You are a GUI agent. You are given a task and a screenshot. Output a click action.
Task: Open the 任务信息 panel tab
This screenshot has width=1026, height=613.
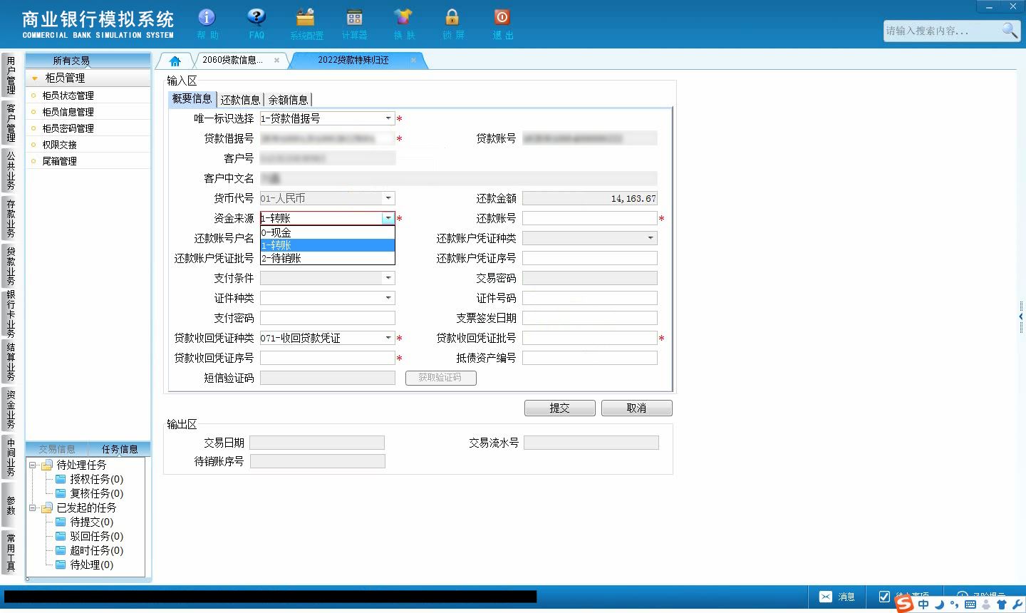pos(120,449)
